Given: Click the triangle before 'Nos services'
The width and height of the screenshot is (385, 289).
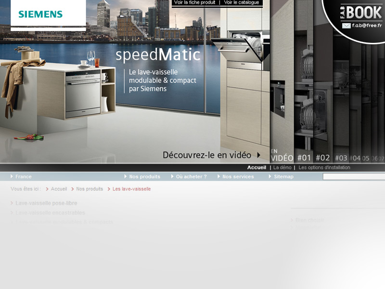Looking at the screenshot, I should coord(218,176).
